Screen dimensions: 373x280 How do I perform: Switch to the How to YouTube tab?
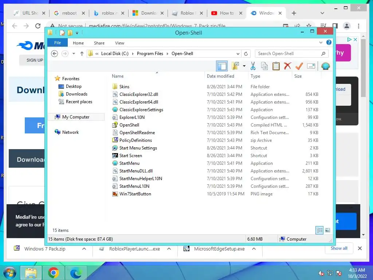(227, 13)
